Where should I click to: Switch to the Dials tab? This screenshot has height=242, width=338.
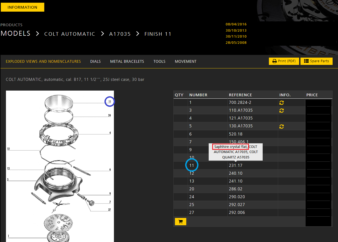tap(95, 61)
